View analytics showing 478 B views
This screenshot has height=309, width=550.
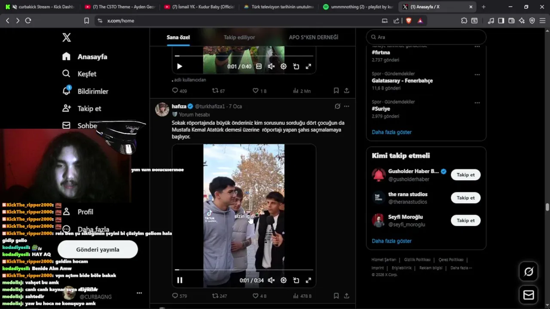(302, 296)
